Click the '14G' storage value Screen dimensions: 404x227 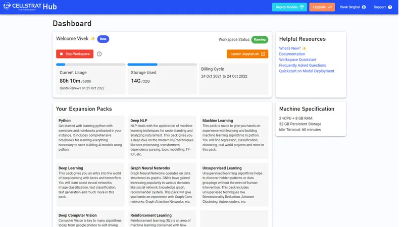coord(136,81)
